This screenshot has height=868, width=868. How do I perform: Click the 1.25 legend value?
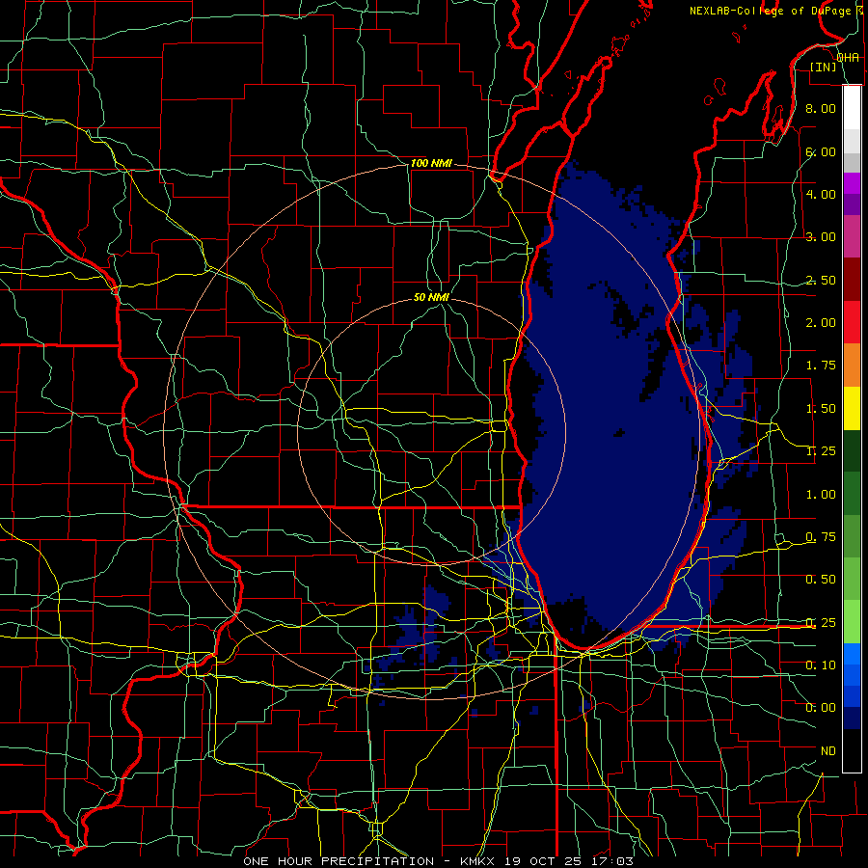821,451
